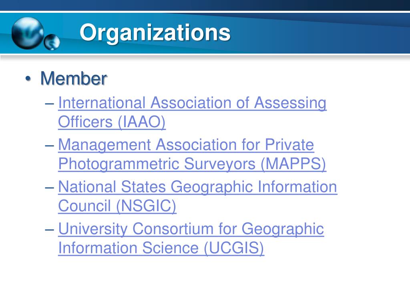Click Information Science (UCGIS) link text
This screenshot has height=307, width=410.
point(161,248)
